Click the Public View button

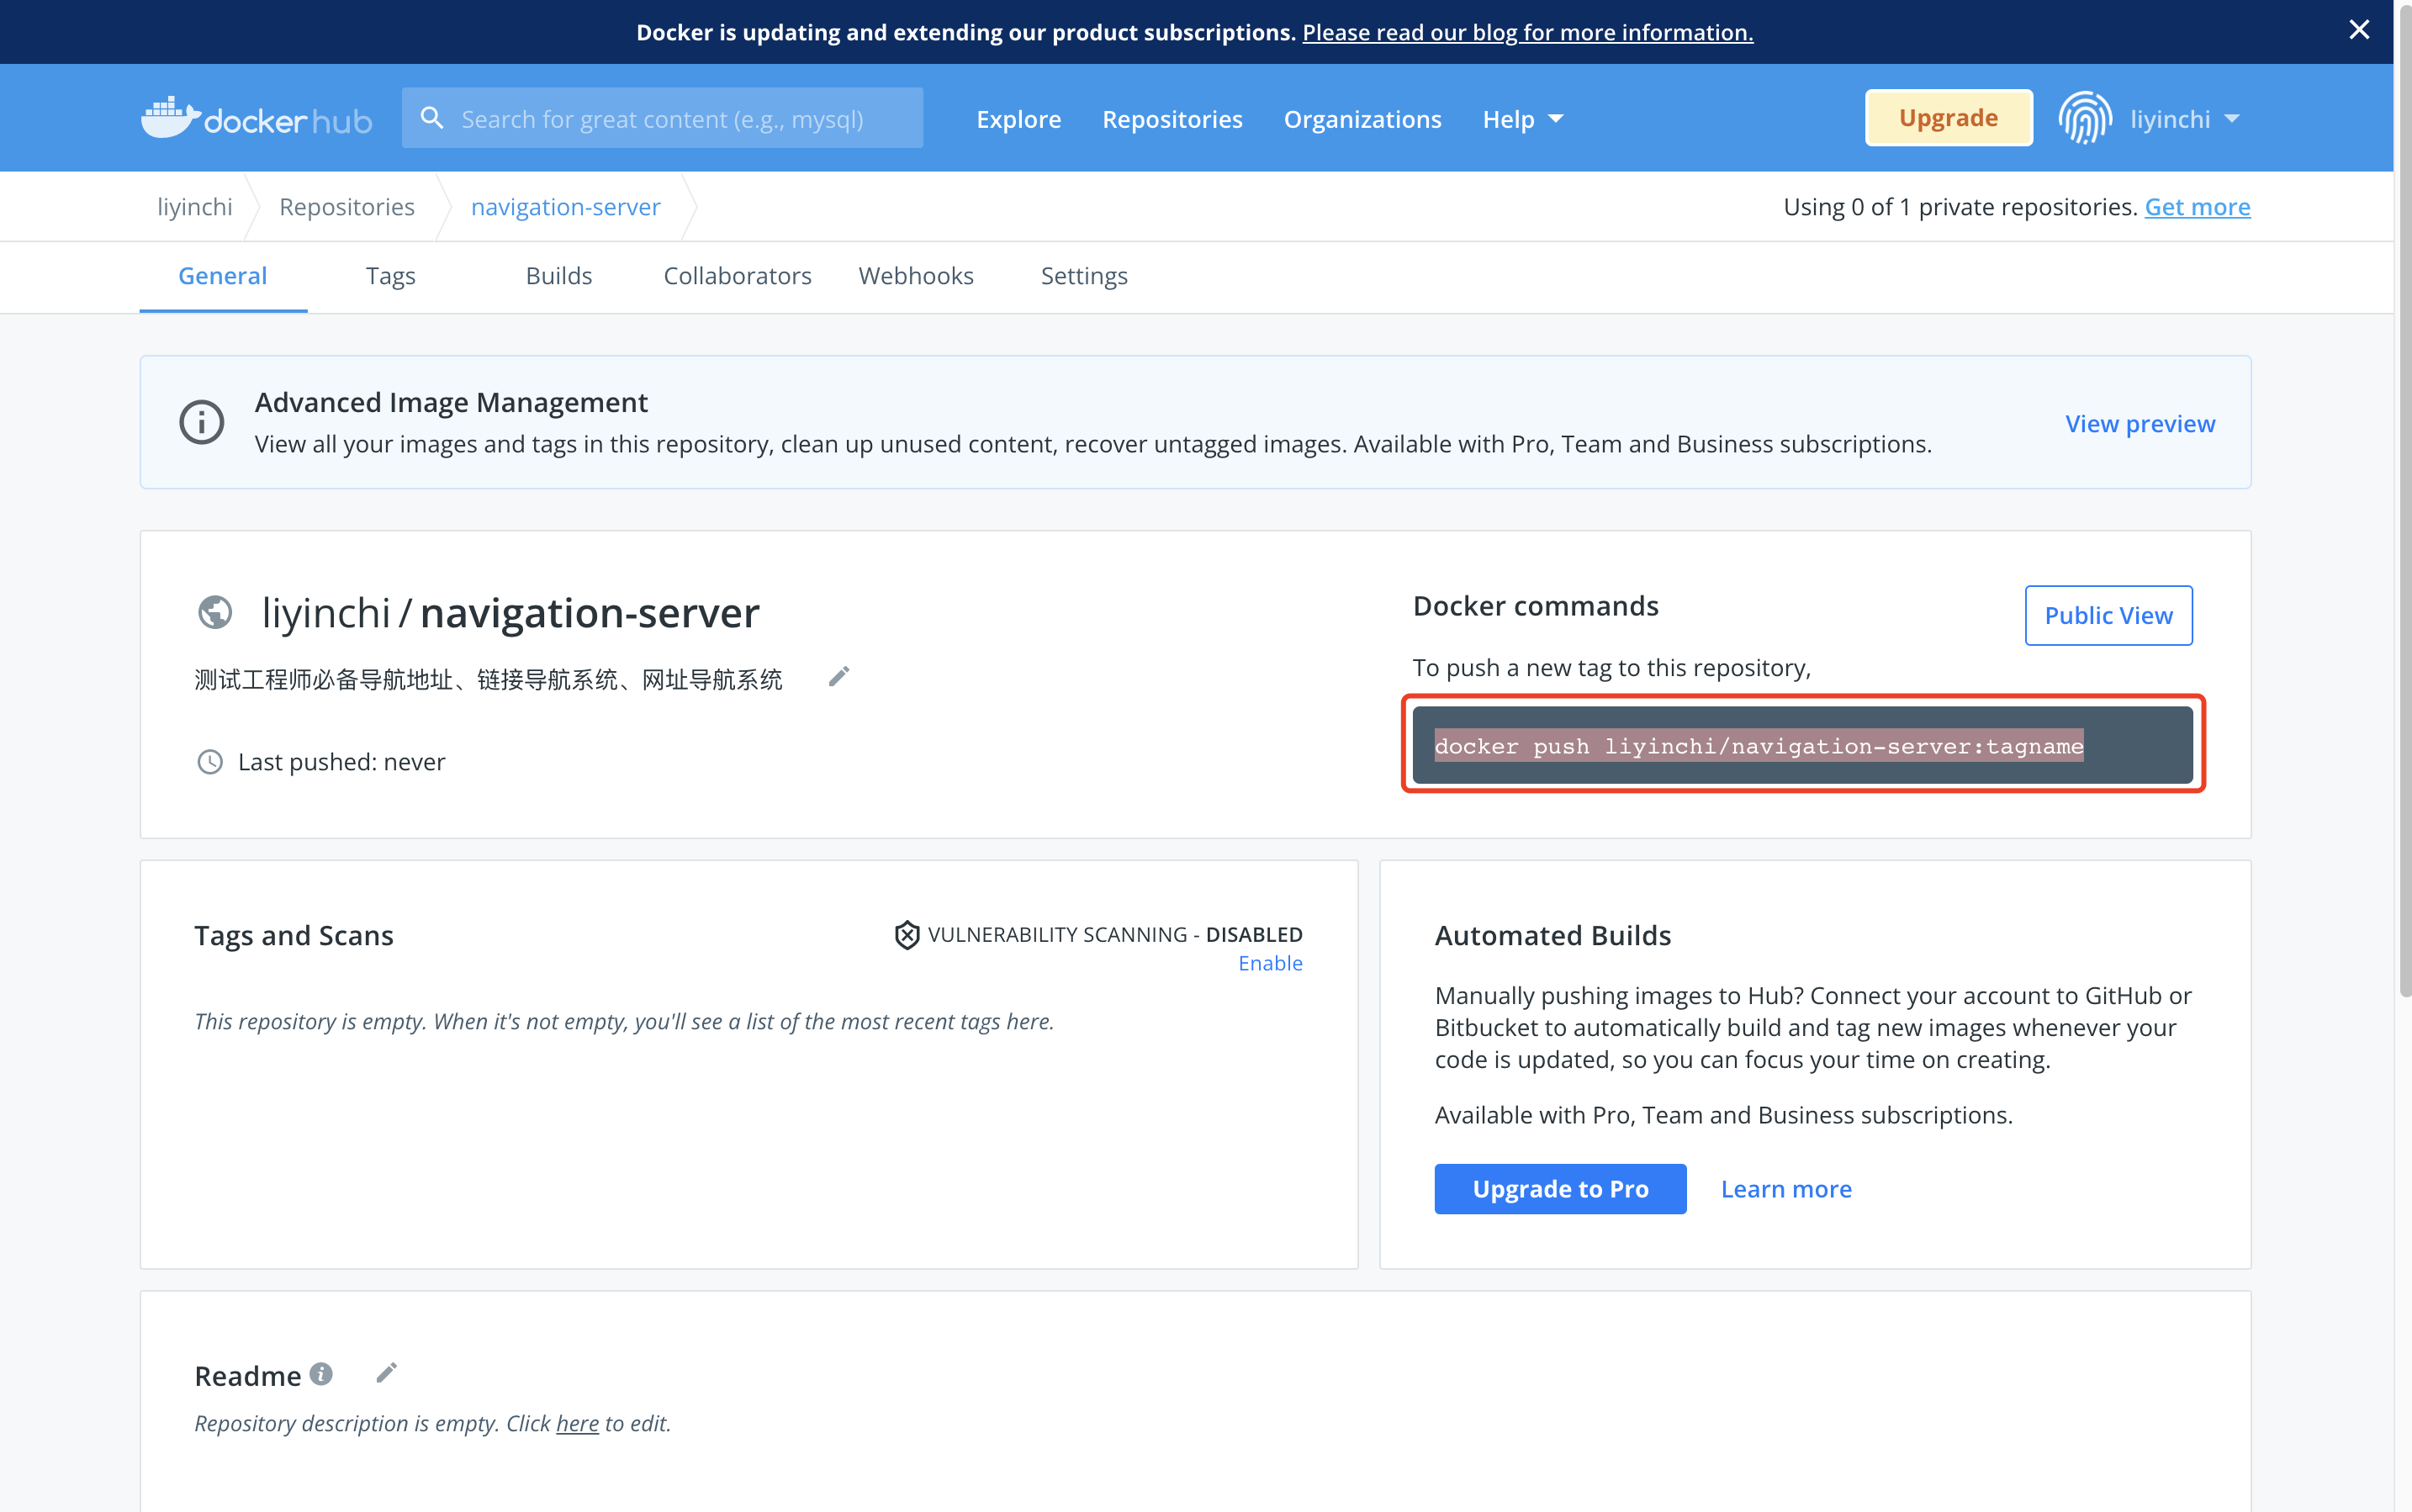coord(2108,615)
